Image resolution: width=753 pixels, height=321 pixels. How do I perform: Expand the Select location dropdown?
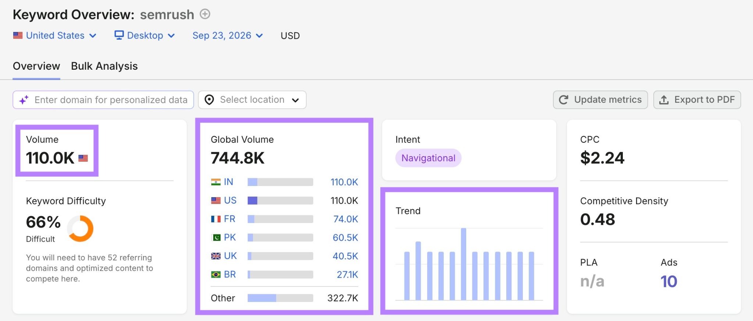(252, 100)
